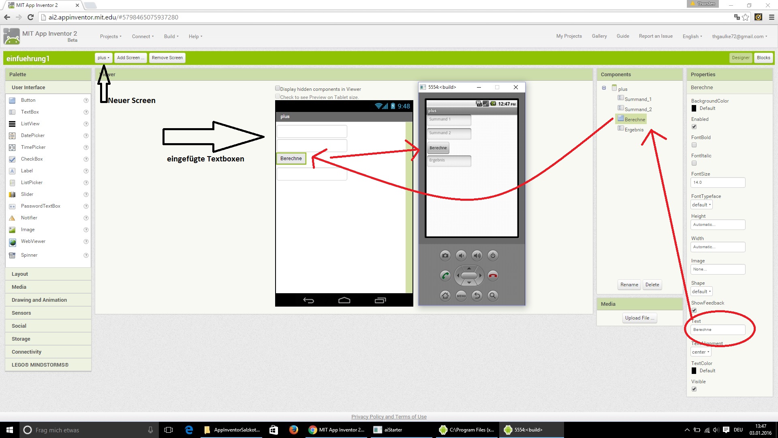778x438 pixels.
Task: Open Windows Start menu
Action: pyautogui.click(x=10, y=430)
